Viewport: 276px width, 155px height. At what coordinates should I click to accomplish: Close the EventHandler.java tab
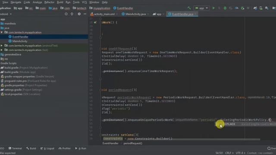(x=196, y=14)
